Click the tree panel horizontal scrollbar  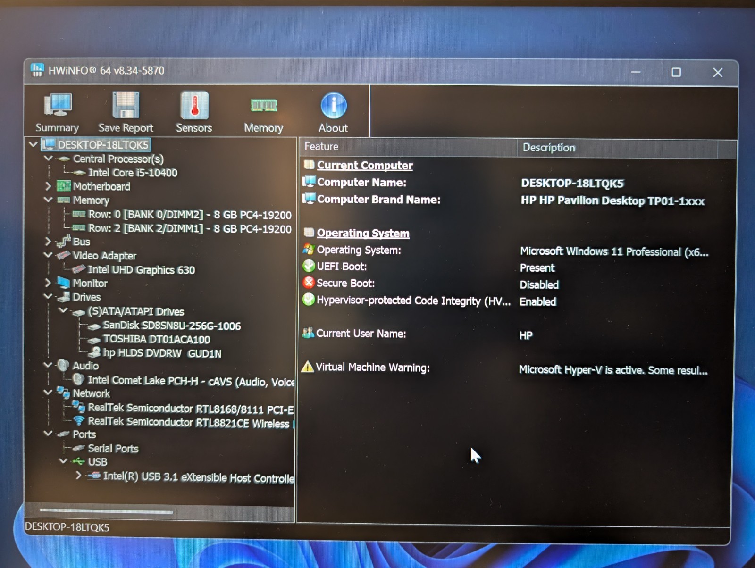[x=107, y=511]
